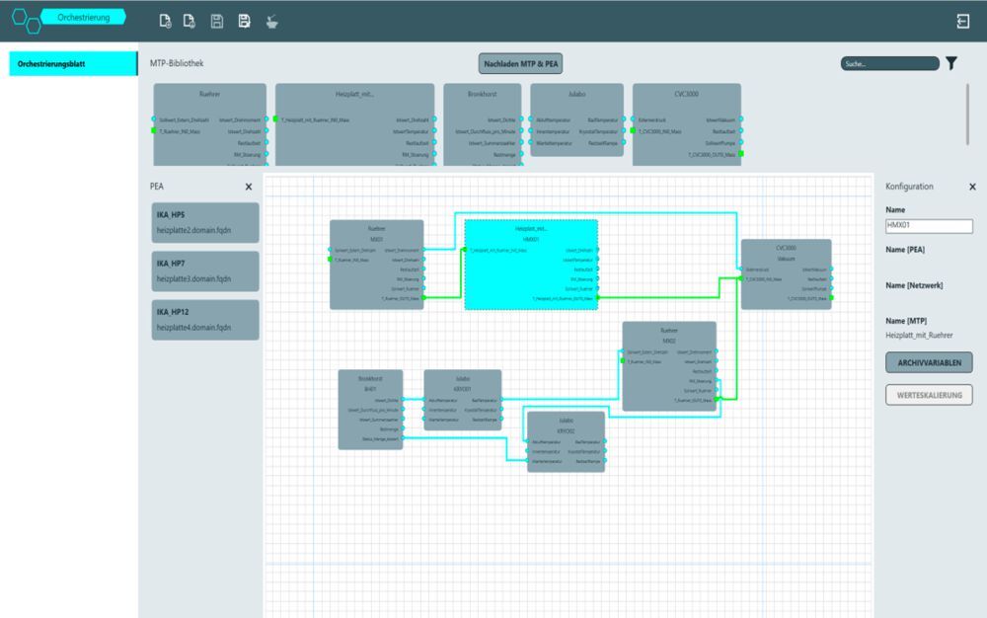
Task: Close the Konfiguration panel
Action: 972,187
